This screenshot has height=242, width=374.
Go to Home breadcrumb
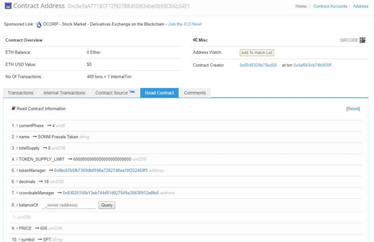pos(301,6)
